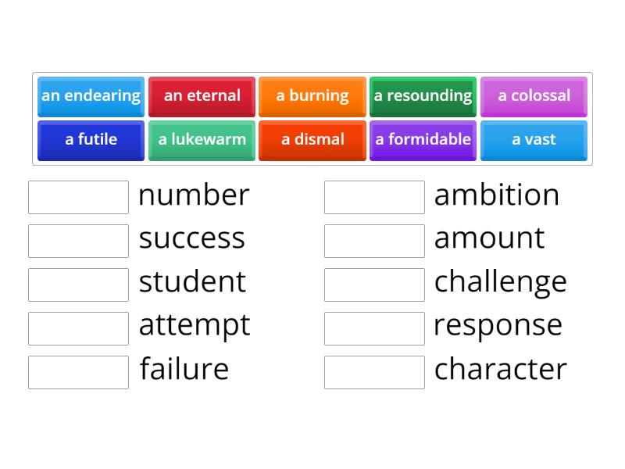Choose the "a resounding" tile
Viewport: 625px width, 469px height.
[423, 96]
